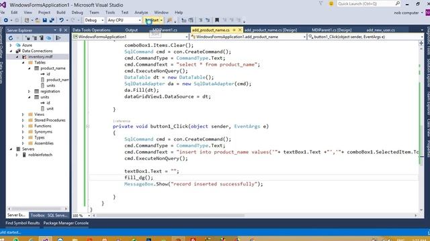
Task: Click the code editor horizontal scrollbar
Action: [x=255, y=216]
